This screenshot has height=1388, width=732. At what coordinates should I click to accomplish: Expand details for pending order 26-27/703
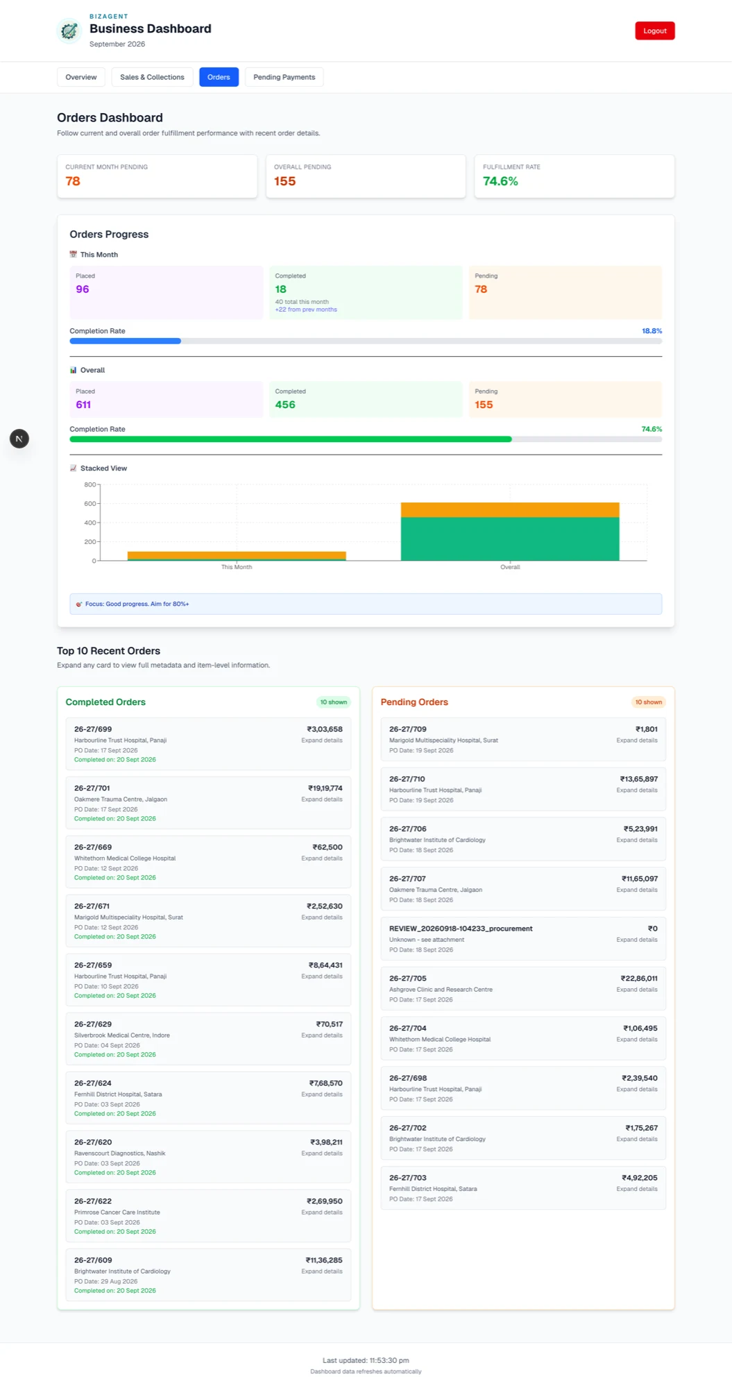(x=637, y=1189)
